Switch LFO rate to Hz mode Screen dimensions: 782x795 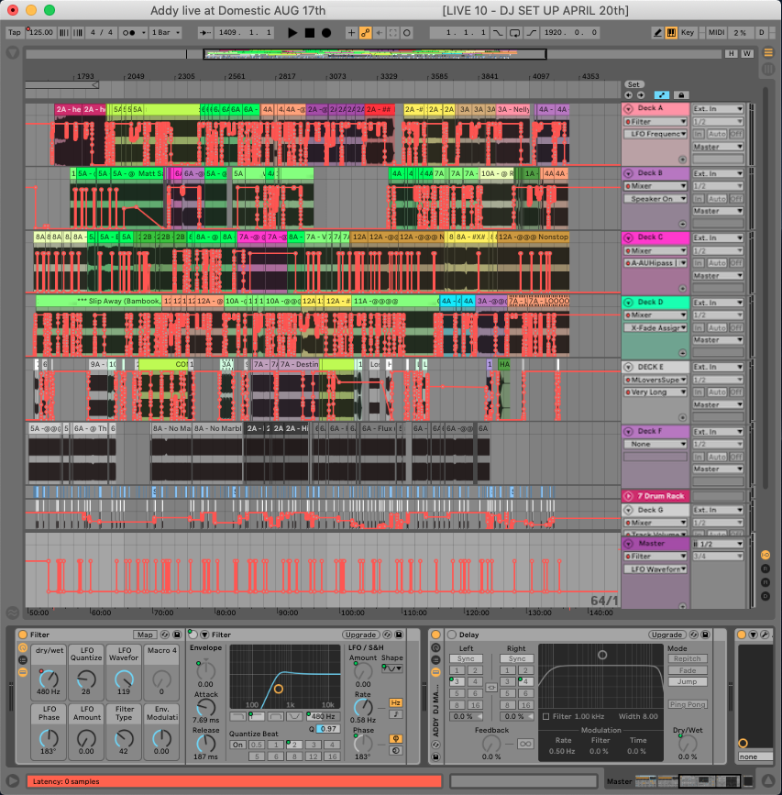point(396,702)
